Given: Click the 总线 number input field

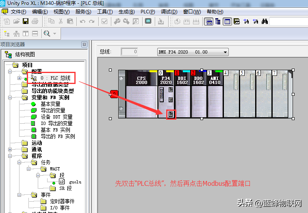Looking at the screenshot, I should point(129,52).
